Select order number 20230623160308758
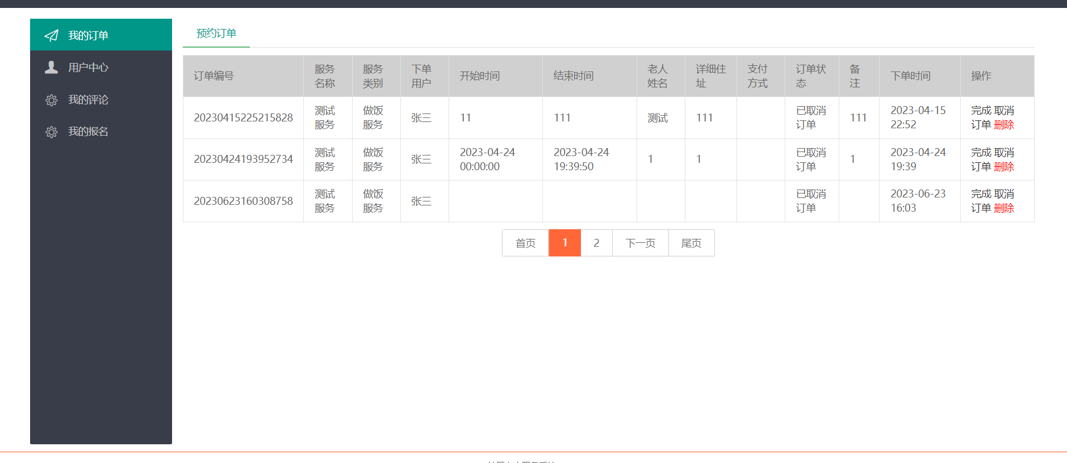1067x463 pixels. (x=243, y=201)
